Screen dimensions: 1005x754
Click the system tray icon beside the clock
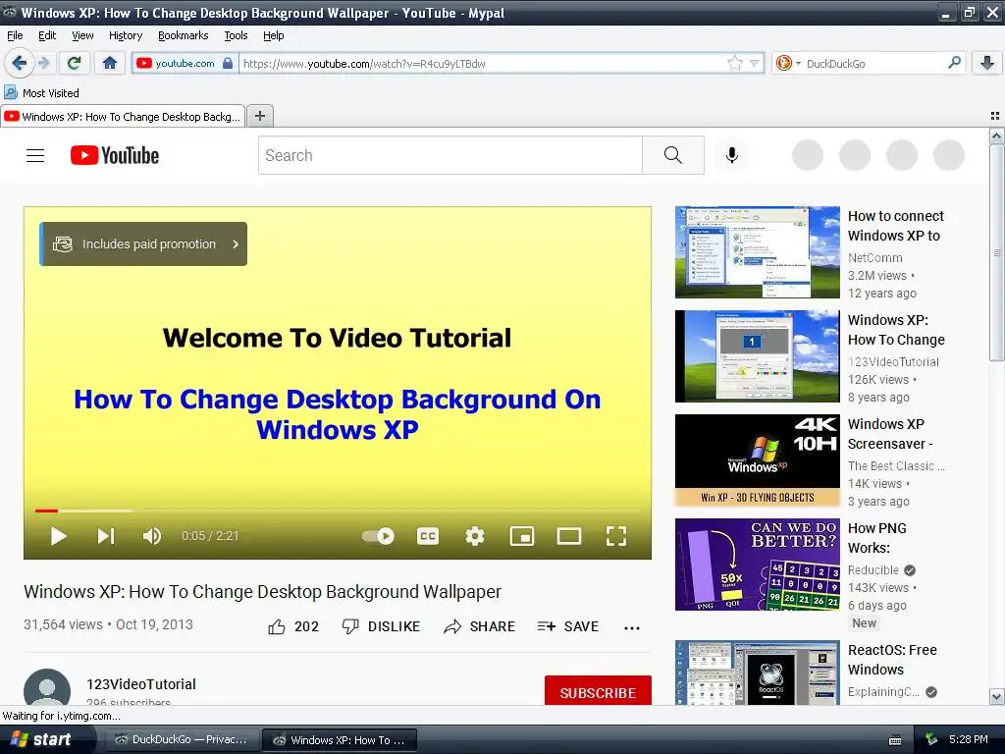pos(931,740)
